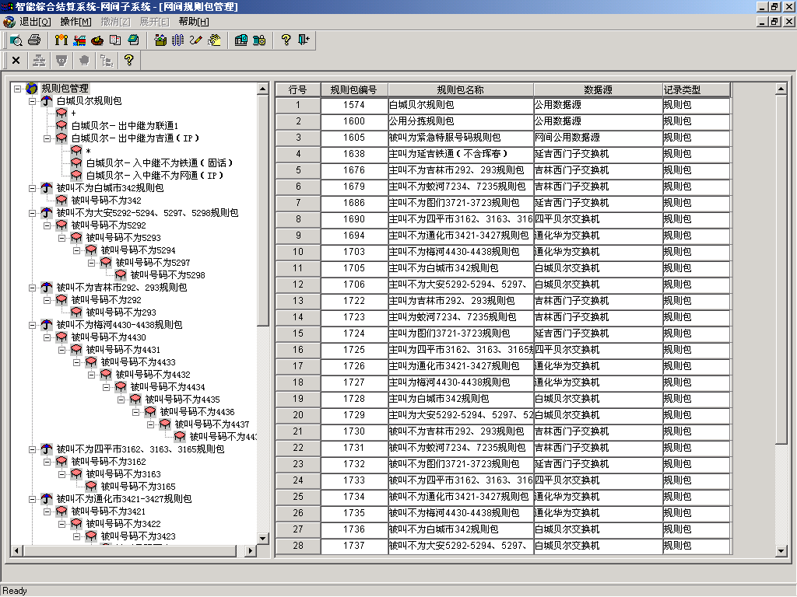Screen dimensions: 797x597
Task: Collapse the 被叫不为白城市342规则包 node
Action: 32,188
